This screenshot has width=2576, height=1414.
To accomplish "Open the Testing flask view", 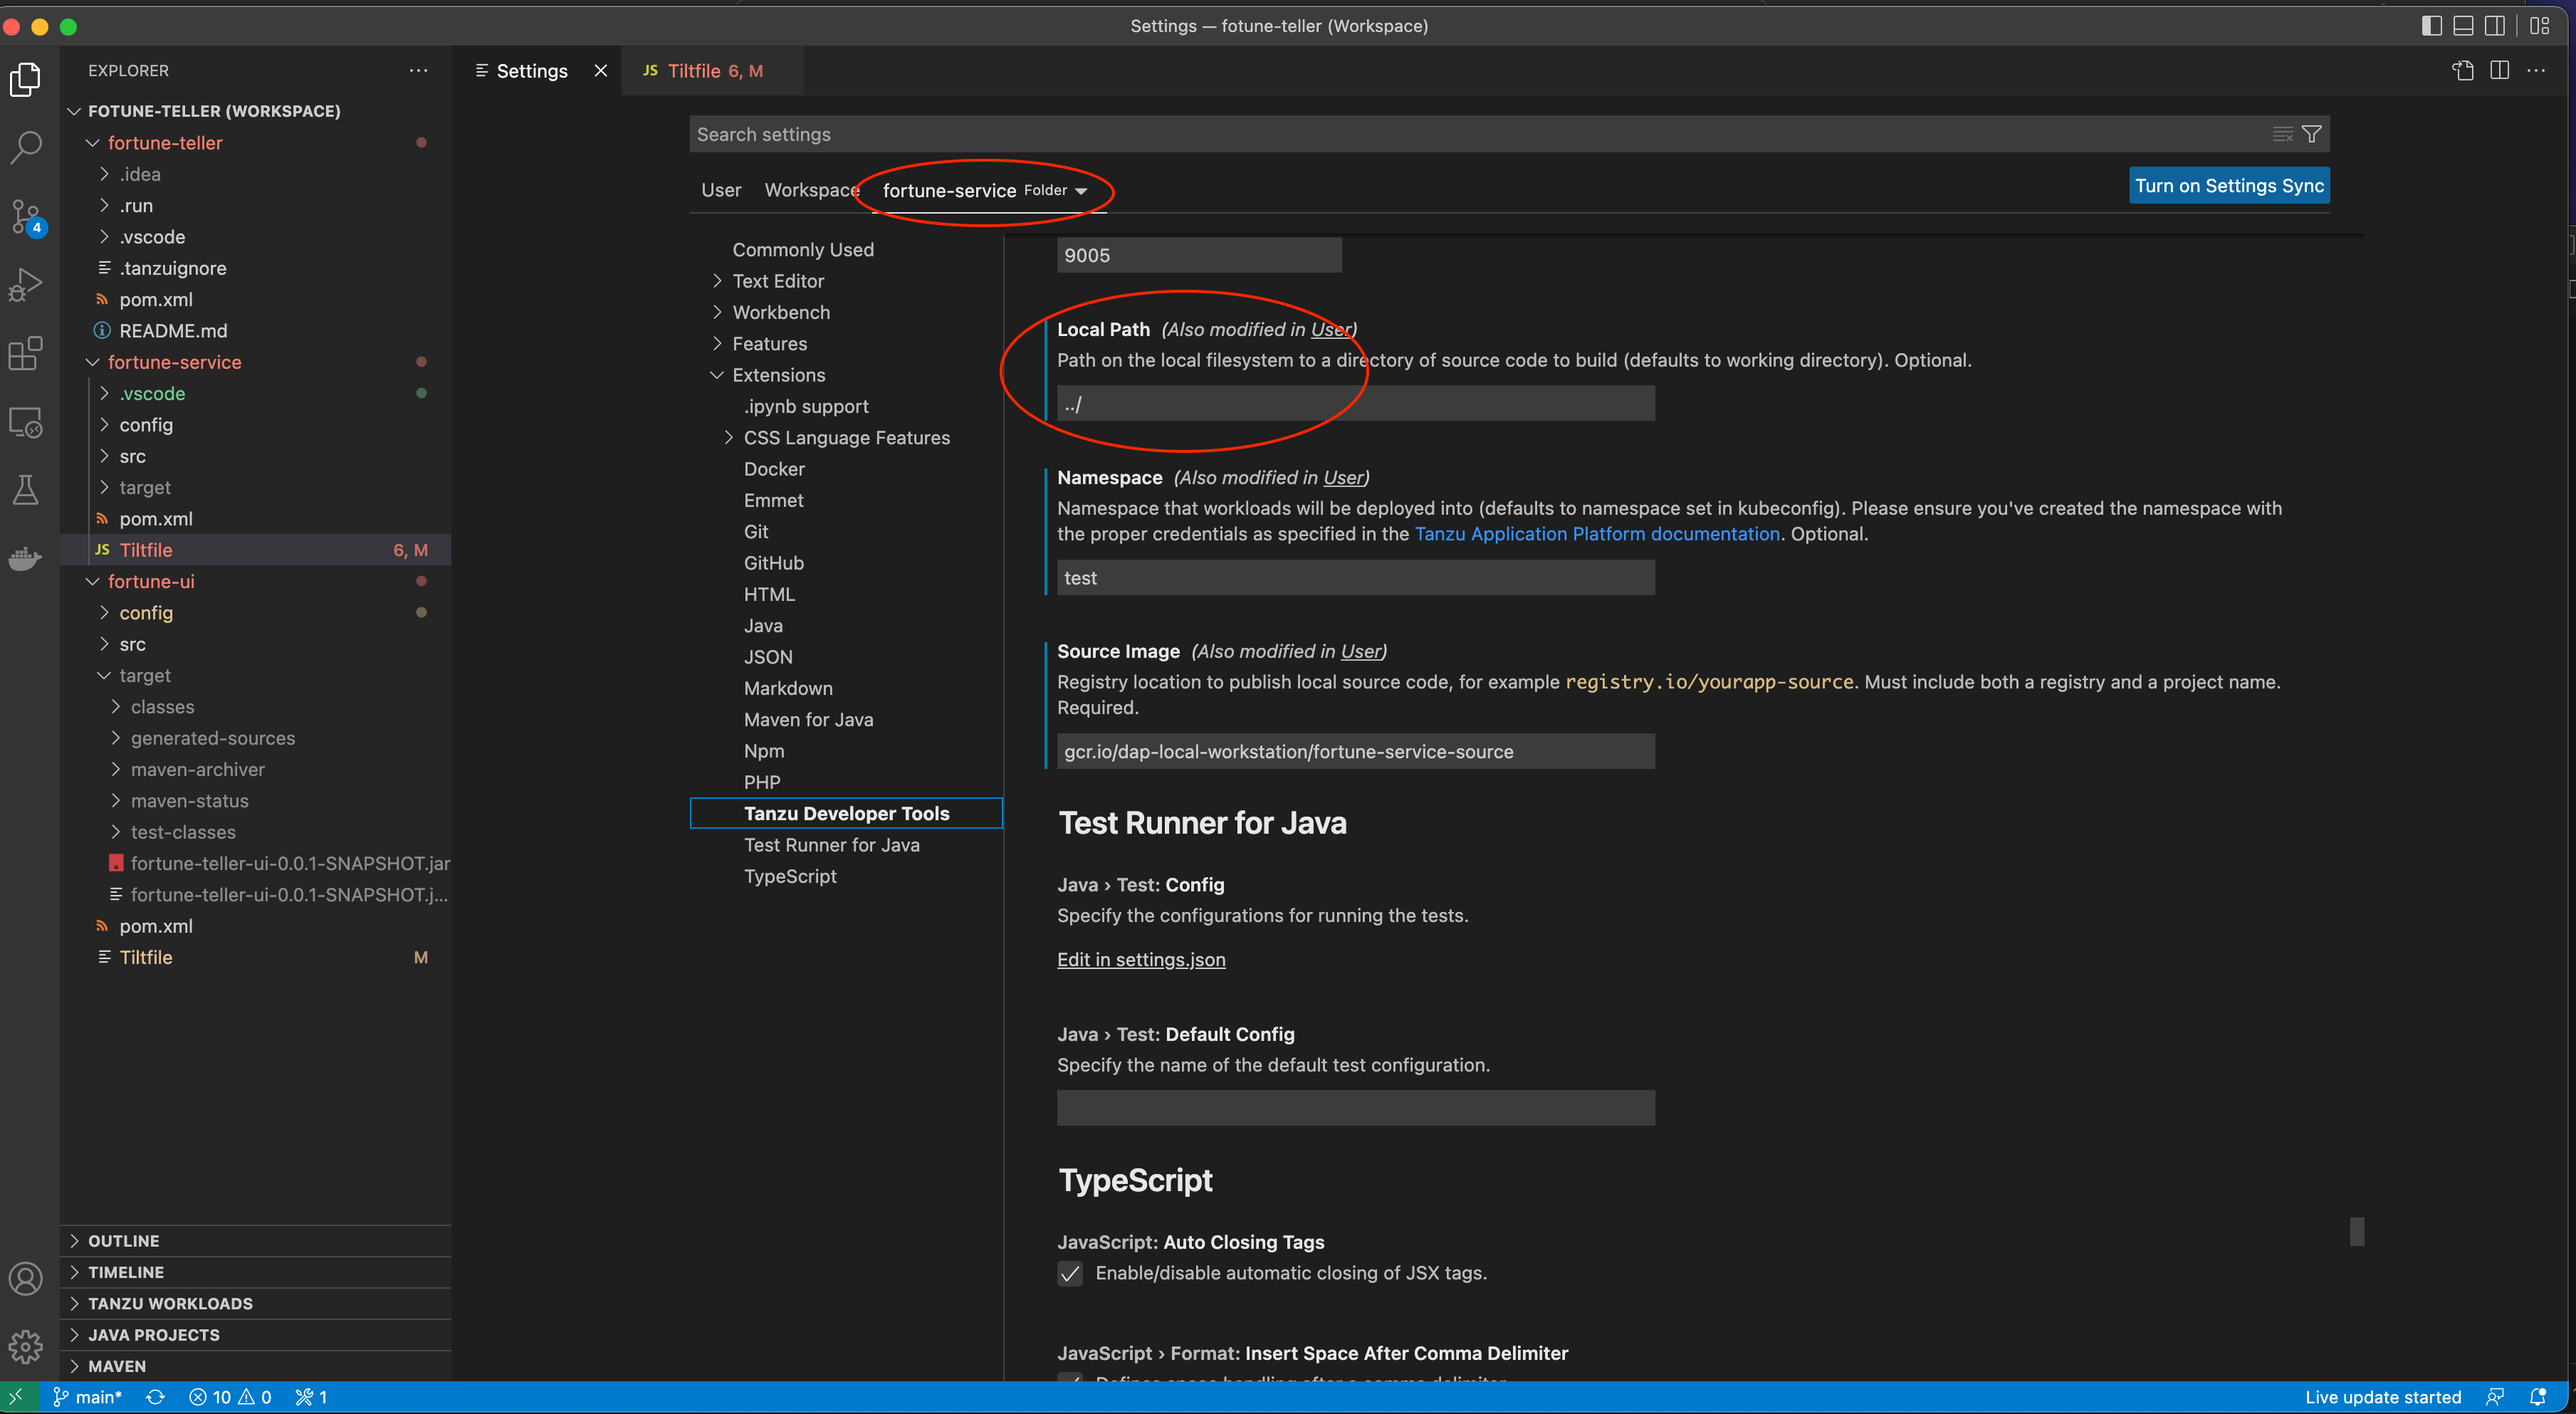I will tap(26, 490).
